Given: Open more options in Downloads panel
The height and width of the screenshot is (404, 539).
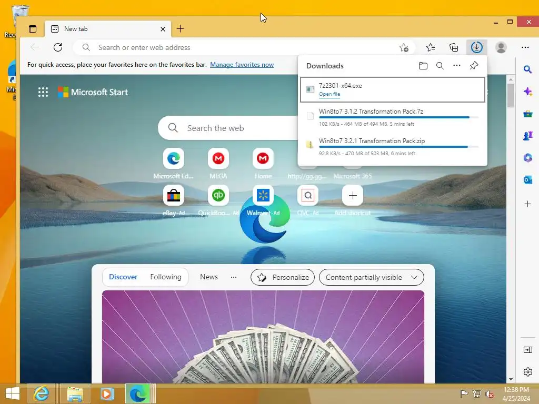Looking at the screenshot, I should [456, 65].
